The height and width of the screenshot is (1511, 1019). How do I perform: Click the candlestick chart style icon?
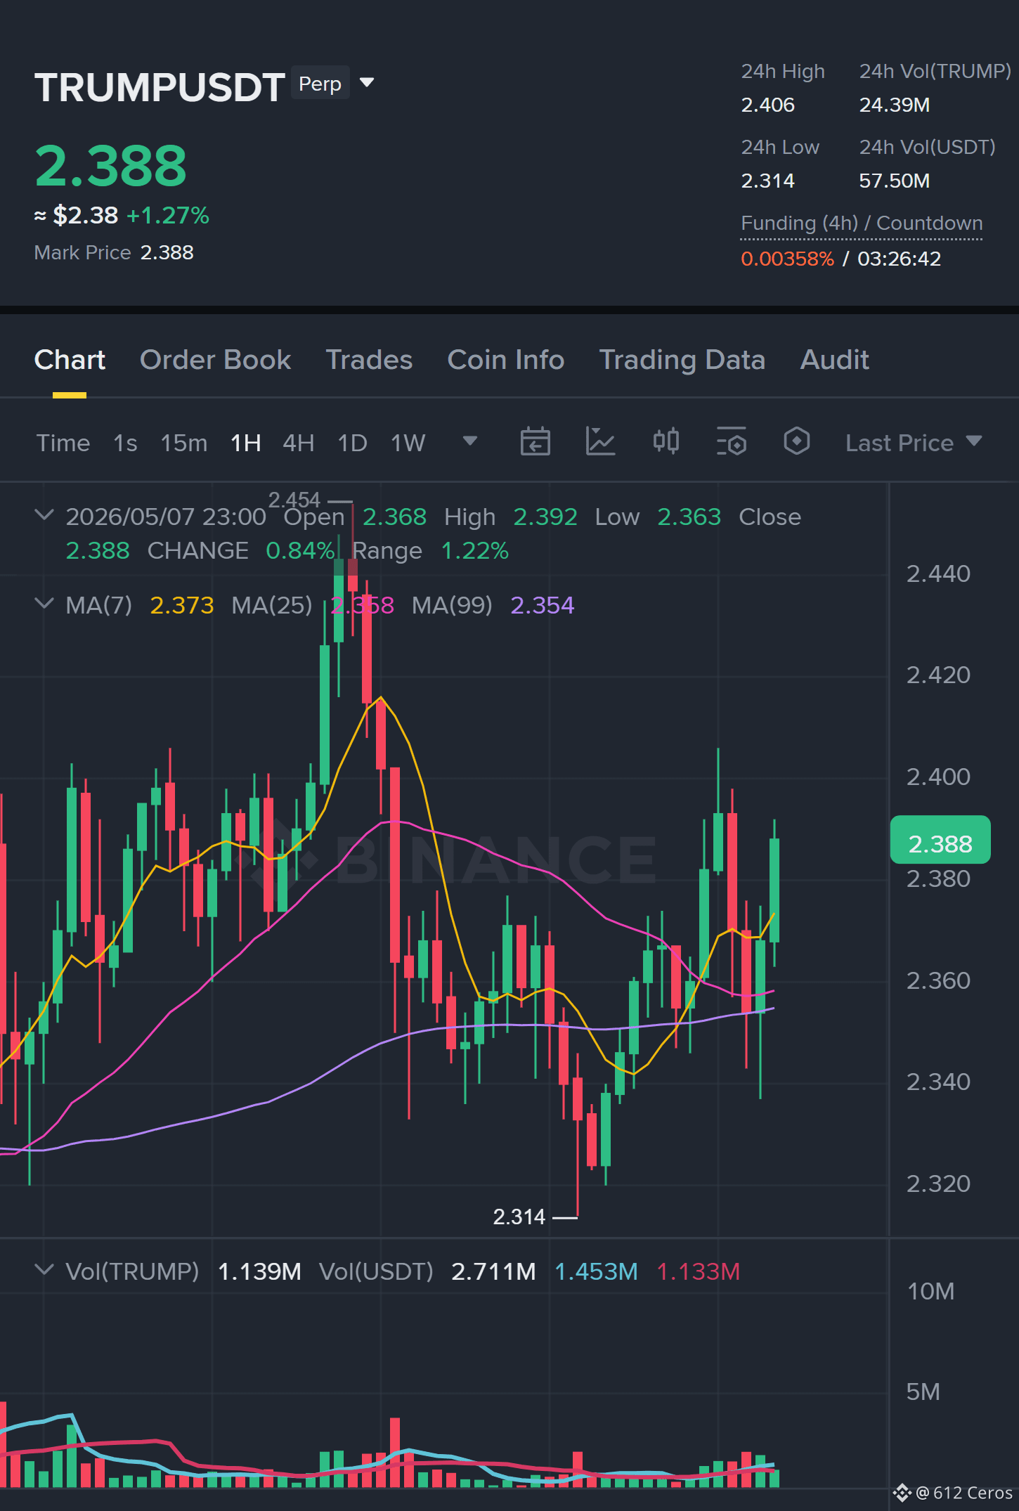666,441
